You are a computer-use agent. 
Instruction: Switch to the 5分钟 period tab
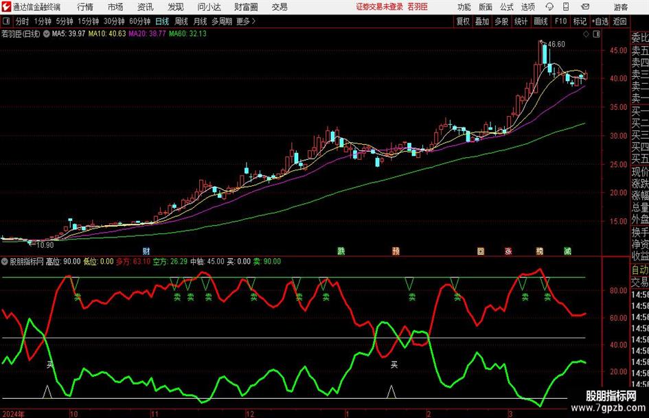point(65,21)
